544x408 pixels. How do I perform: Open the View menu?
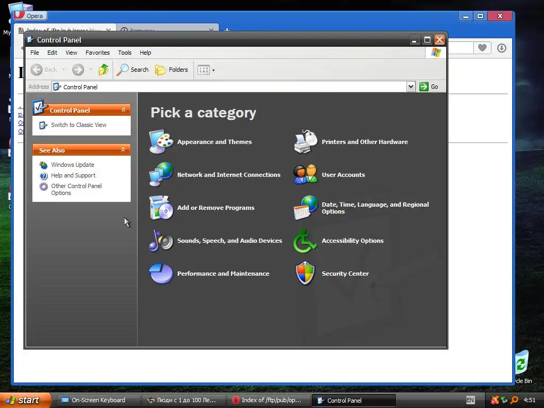pos(71,53)
